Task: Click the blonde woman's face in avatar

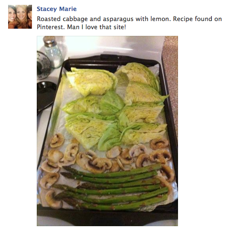Action: 21,13
